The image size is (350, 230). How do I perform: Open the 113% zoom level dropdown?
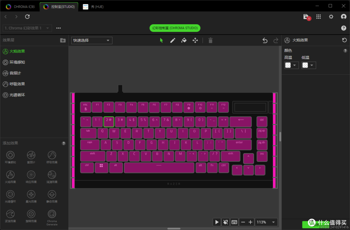pos(266,222)
